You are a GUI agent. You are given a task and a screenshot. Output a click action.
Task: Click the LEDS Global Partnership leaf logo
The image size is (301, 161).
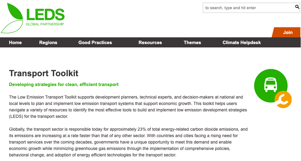(x=33, y=18)
